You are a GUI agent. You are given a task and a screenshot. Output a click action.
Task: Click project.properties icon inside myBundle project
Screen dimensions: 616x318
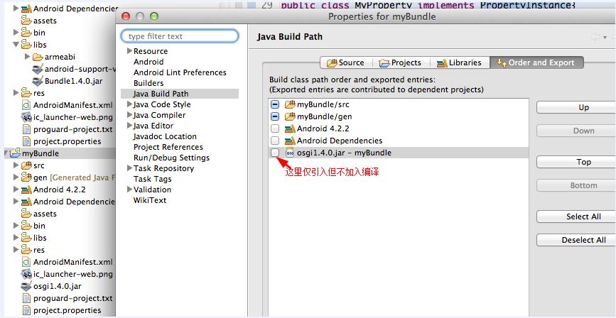click(x=26, y=310)
